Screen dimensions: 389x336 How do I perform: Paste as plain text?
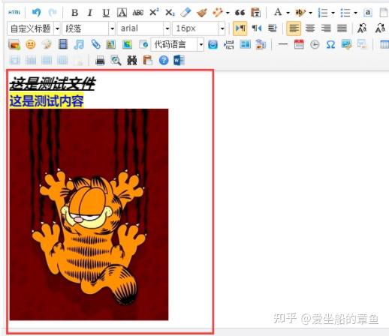pyautogui.click(x=255, y=13)
